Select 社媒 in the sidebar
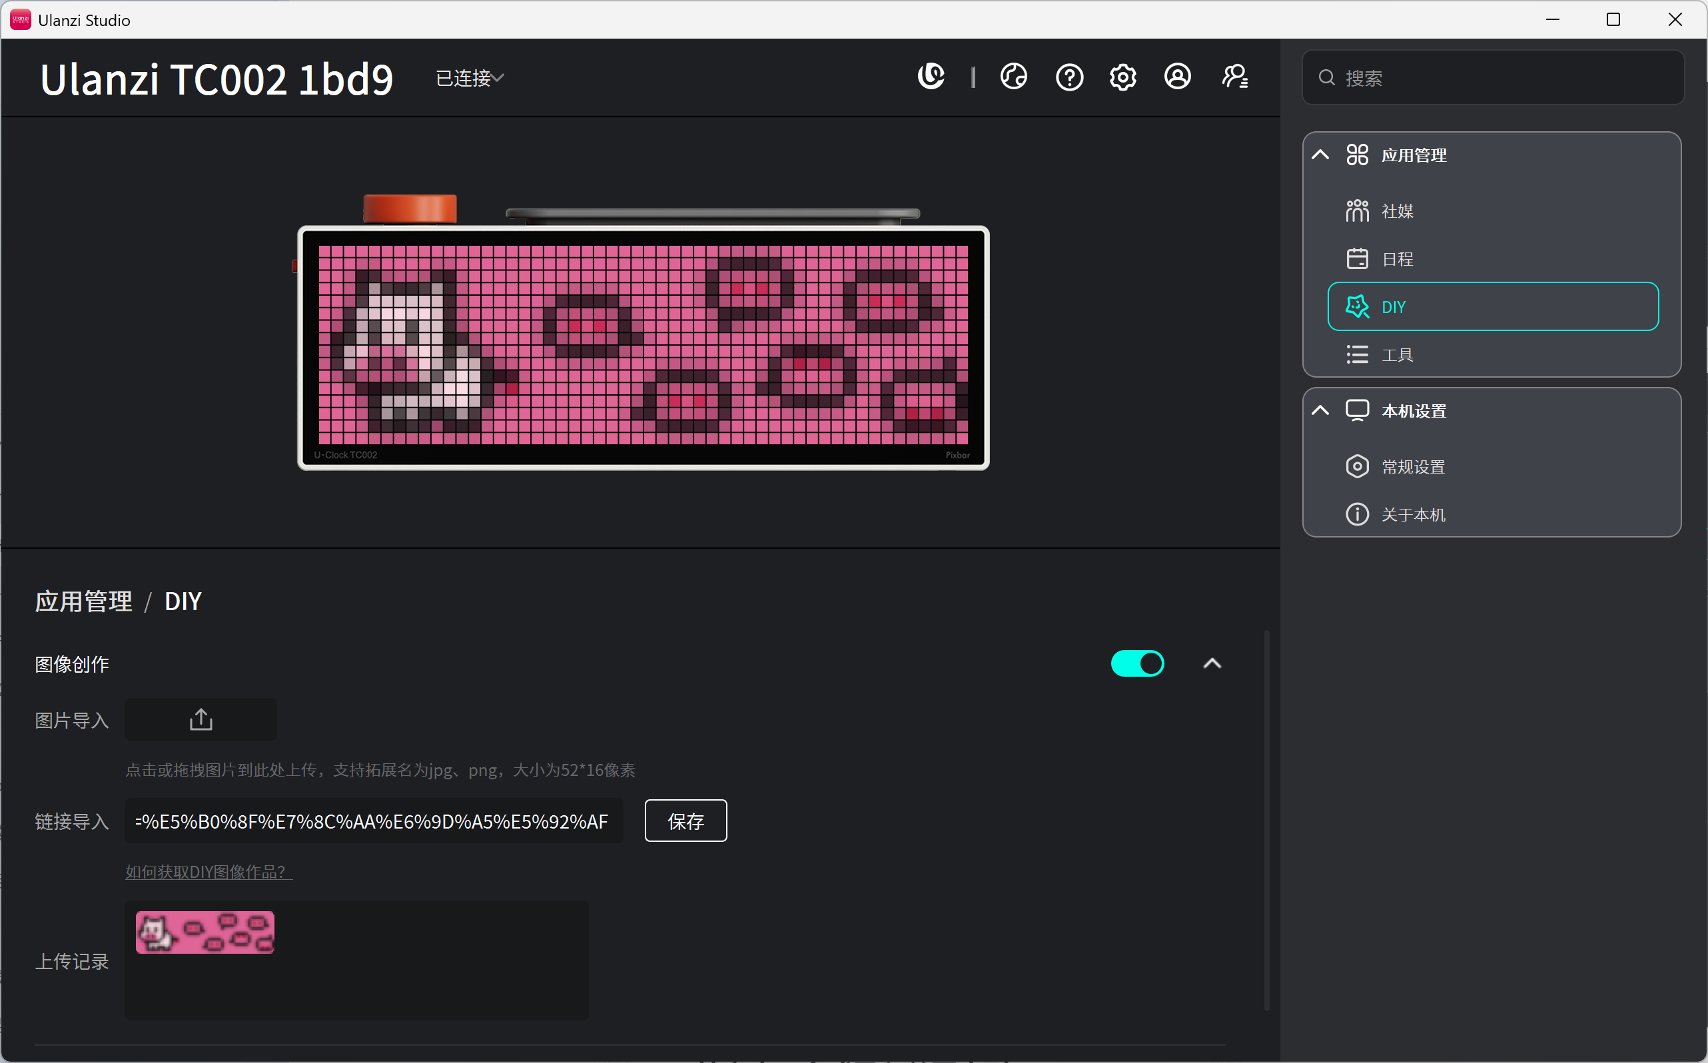The image size is (1708, 1063). coord(1493,211)
